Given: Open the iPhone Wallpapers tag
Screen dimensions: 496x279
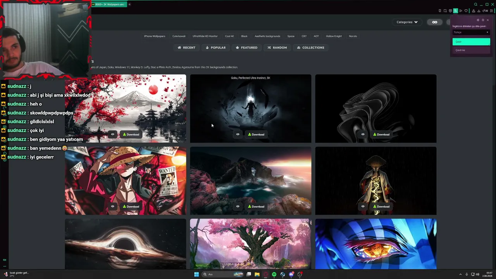Looking at the screenshot, I should pyautogui.click(x=155, y=36).
